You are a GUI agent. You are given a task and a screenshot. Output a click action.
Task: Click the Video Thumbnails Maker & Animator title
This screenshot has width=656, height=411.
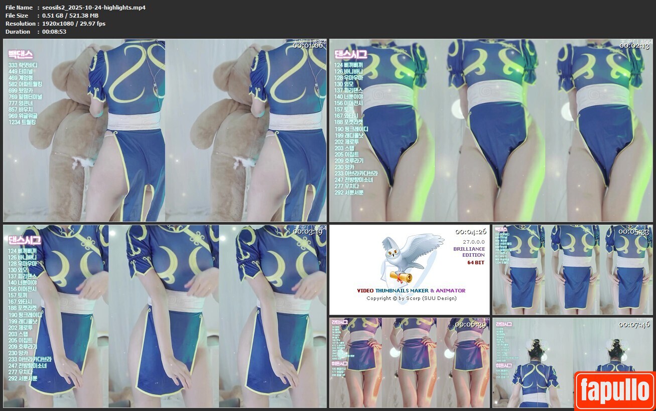point(411,290)
